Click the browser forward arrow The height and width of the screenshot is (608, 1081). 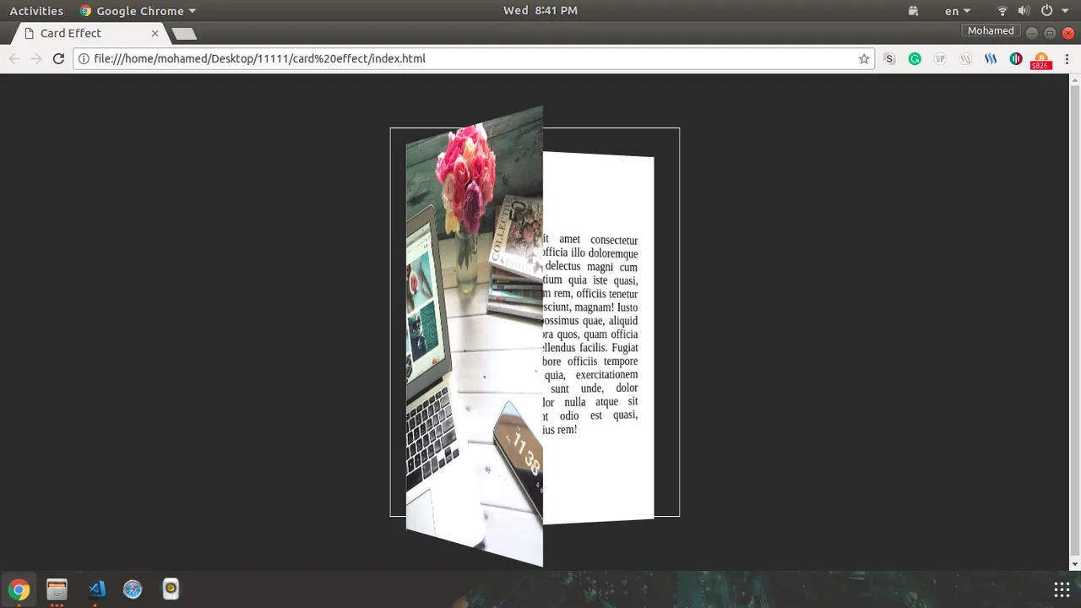36,58
